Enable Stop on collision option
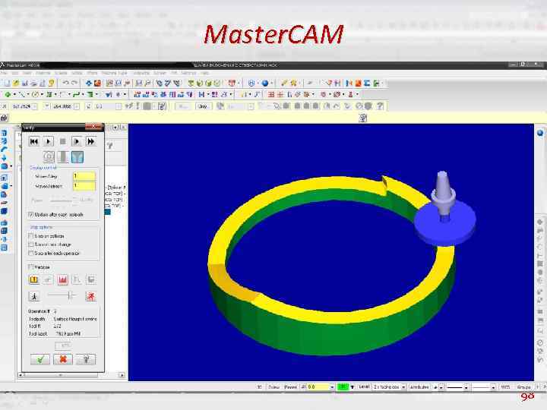This screenshot has width=547, height=410. coord(30,236)
